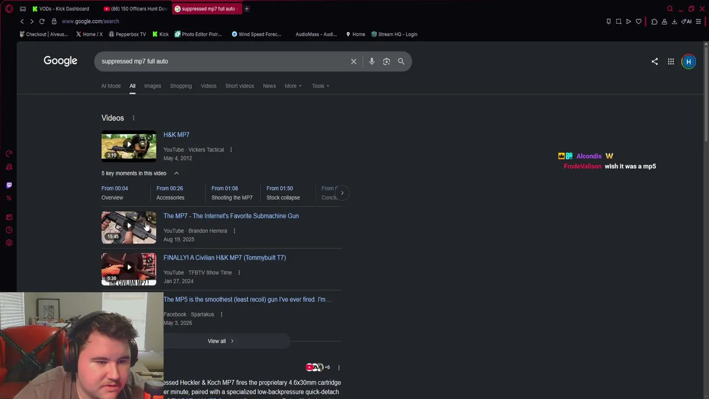This screenshot has height=399, width=709.
Task: Open Twitch panel in sidebar
Action: click(9, 185)
